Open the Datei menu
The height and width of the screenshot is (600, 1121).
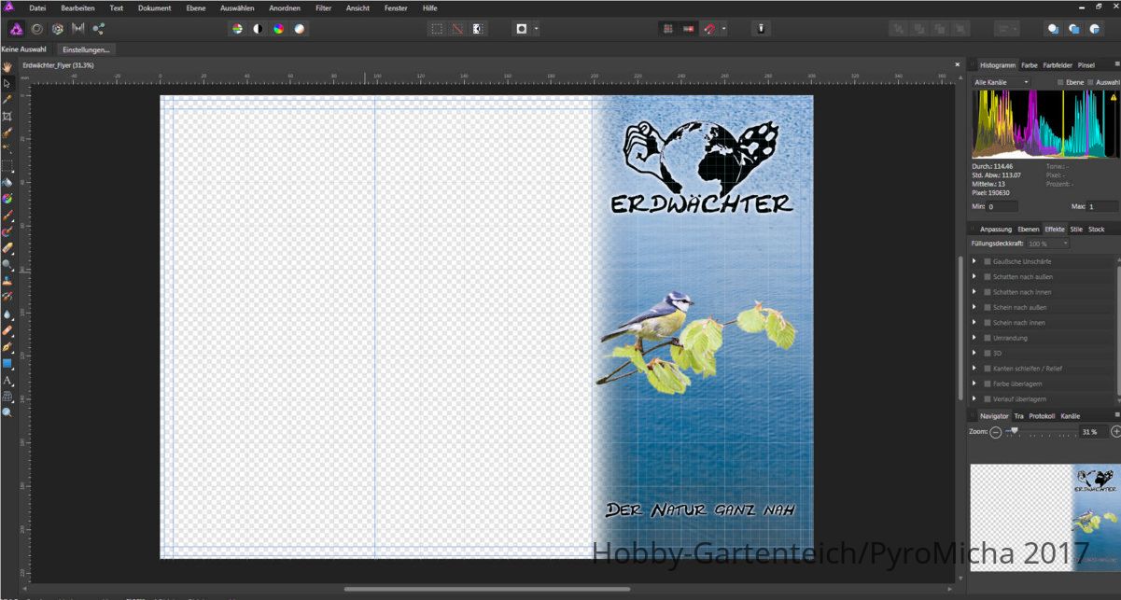click(x=37, y=7)
